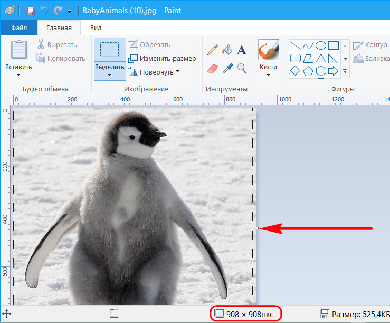Open the Файл menu
Screen dimensions: 390x323
coord(19,27)
